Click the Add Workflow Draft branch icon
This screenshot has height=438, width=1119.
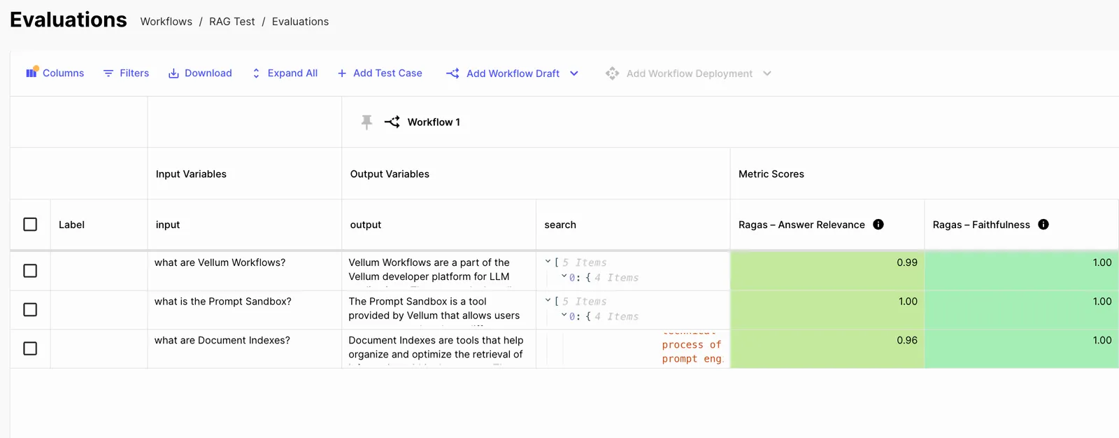pyautogui.click(x=452, y=73)
